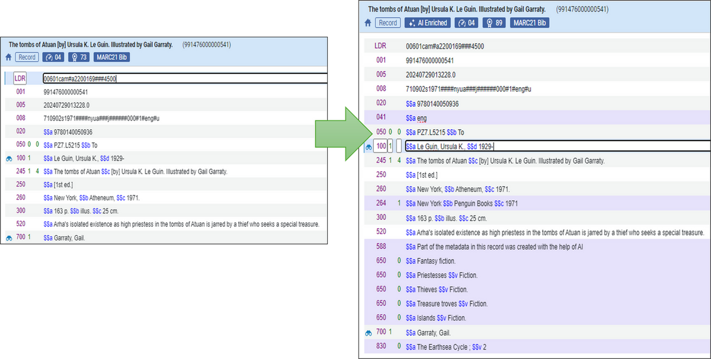The width and height of the screenshot is (711, 359).
Task: Open the AI Enriched sparkle badge
Action: [x=427, y=23]
